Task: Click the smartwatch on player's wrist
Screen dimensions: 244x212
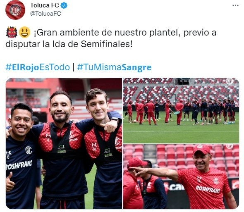Action: 115,119
